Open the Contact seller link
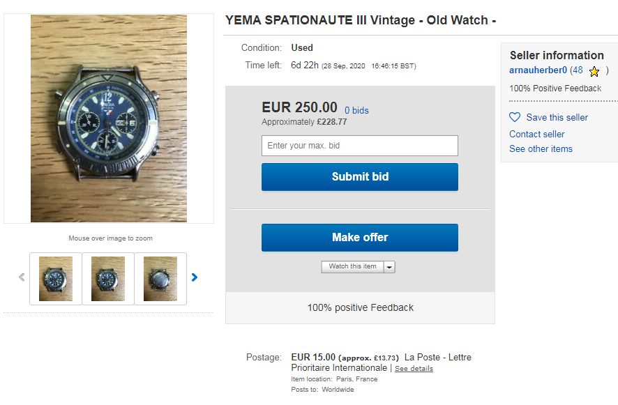This screenshot has width=618, height=405. pos(536,134)
